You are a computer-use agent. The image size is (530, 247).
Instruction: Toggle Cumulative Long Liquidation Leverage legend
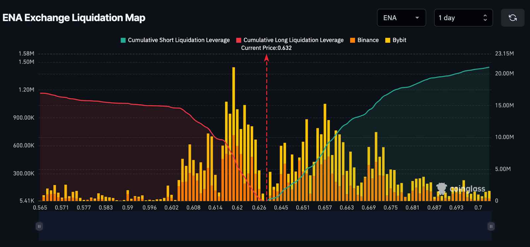[293, 40]
